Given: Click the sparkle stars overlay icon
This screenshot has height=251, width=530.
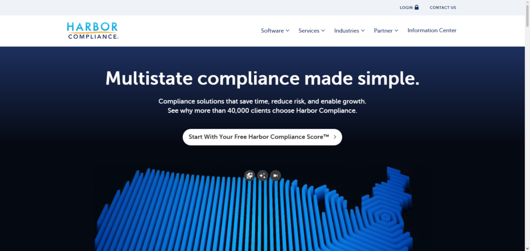Looking at the screenshot, I should click(262, 175).
